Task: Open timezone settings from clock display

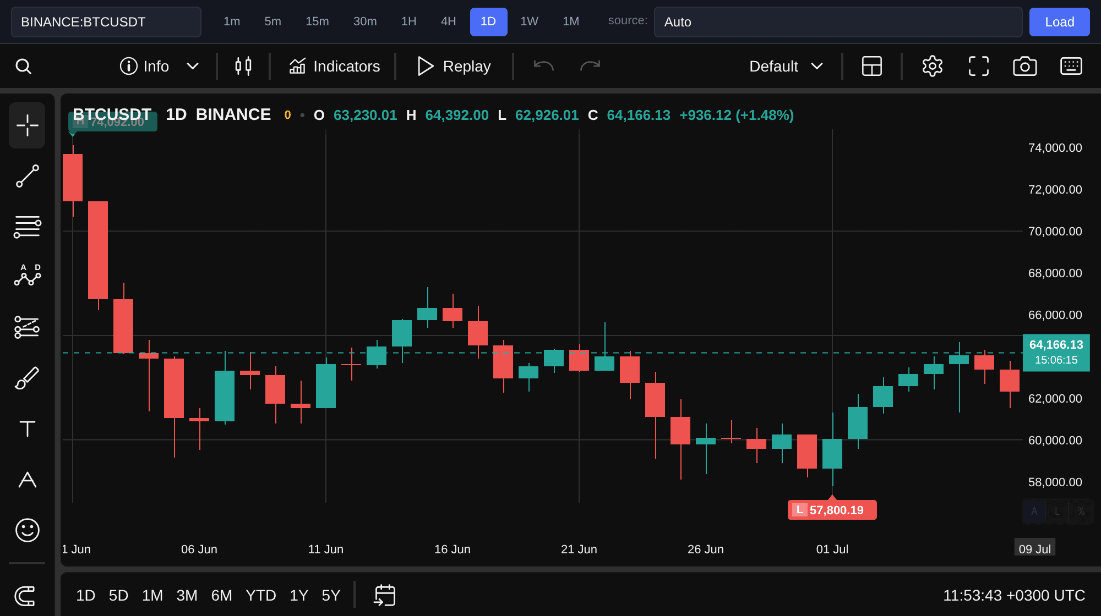Action: (1014, 596)
